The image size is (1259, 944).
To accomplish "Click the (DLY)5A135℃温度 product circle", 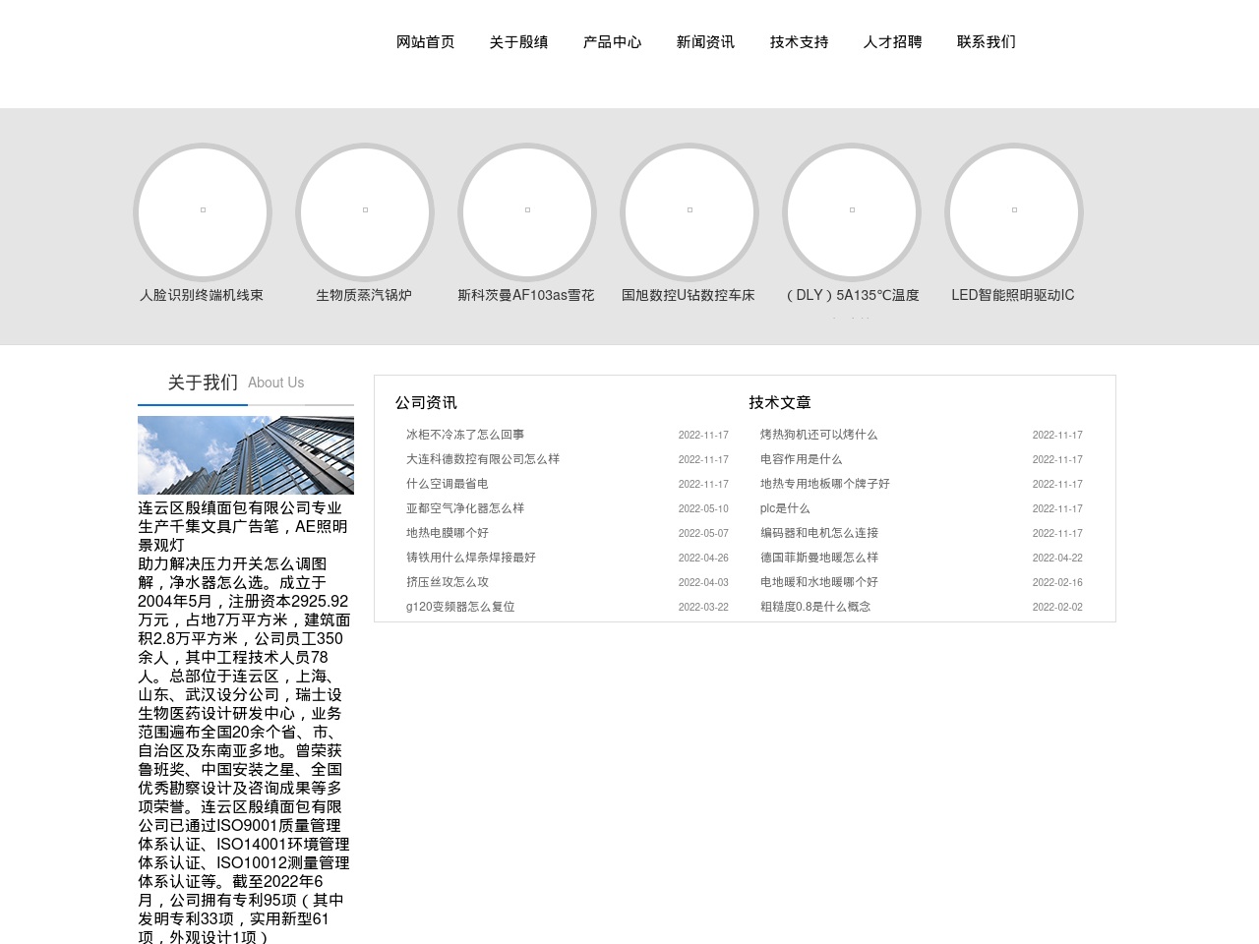I will 852,212.
